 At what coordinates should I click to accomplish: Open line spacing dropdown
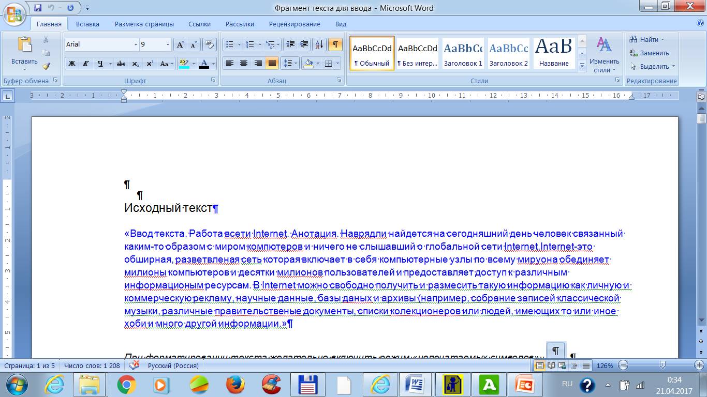pos(296,63)
